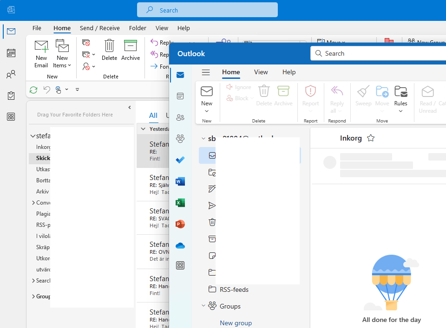Click the Sweep icon in the ribbon

coord(363,91)
